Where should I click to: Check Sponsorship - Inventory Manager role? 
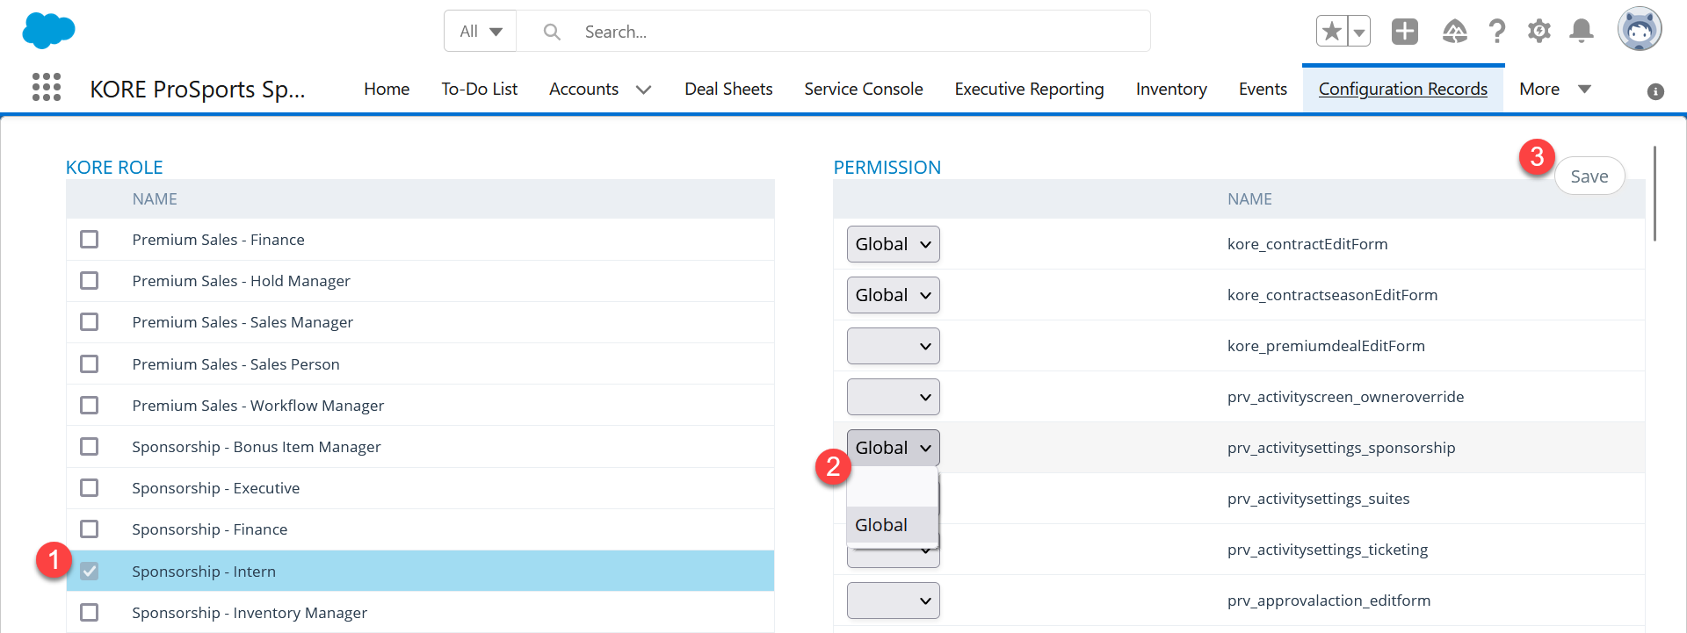tap(89, 613)
